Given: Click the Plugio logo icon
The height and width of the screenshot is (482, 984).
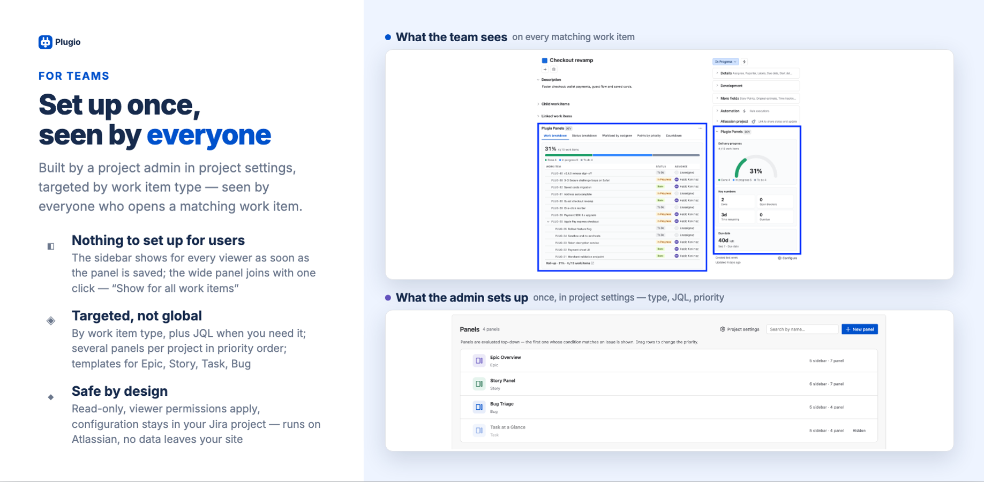Looking at the screenshot, I should pos(46,42).
